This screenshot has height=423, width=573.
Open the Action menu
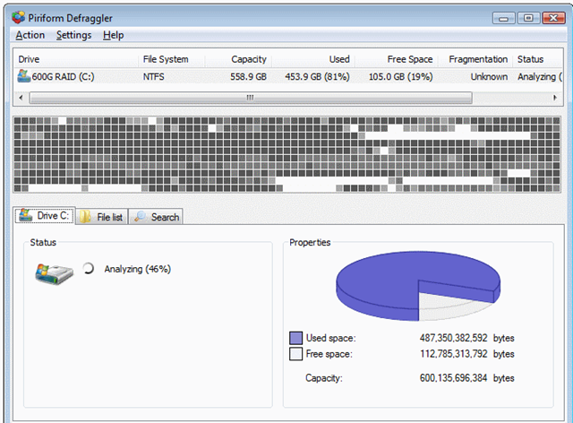(x=30, y=35)
